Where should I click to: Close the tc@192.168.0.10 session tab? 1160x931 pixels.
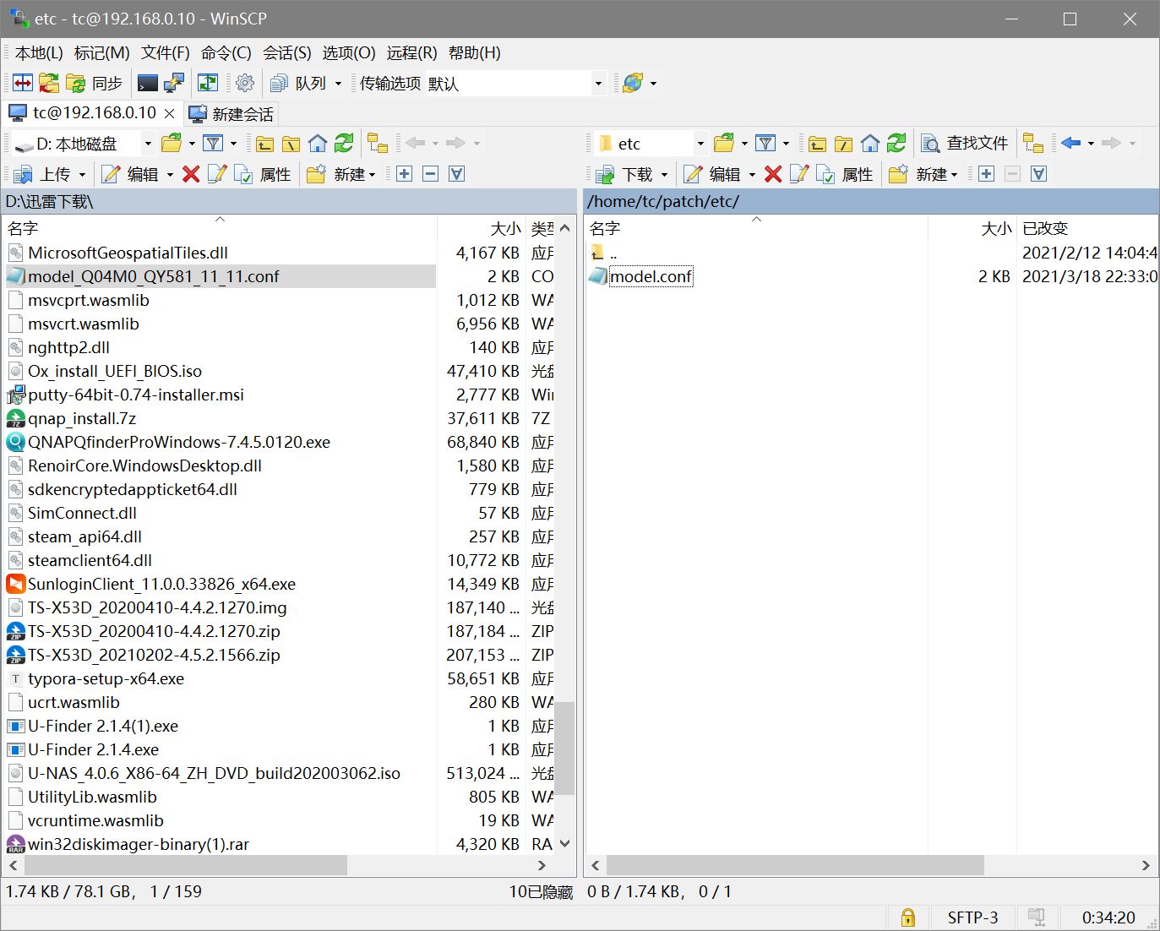pos(169,113)
